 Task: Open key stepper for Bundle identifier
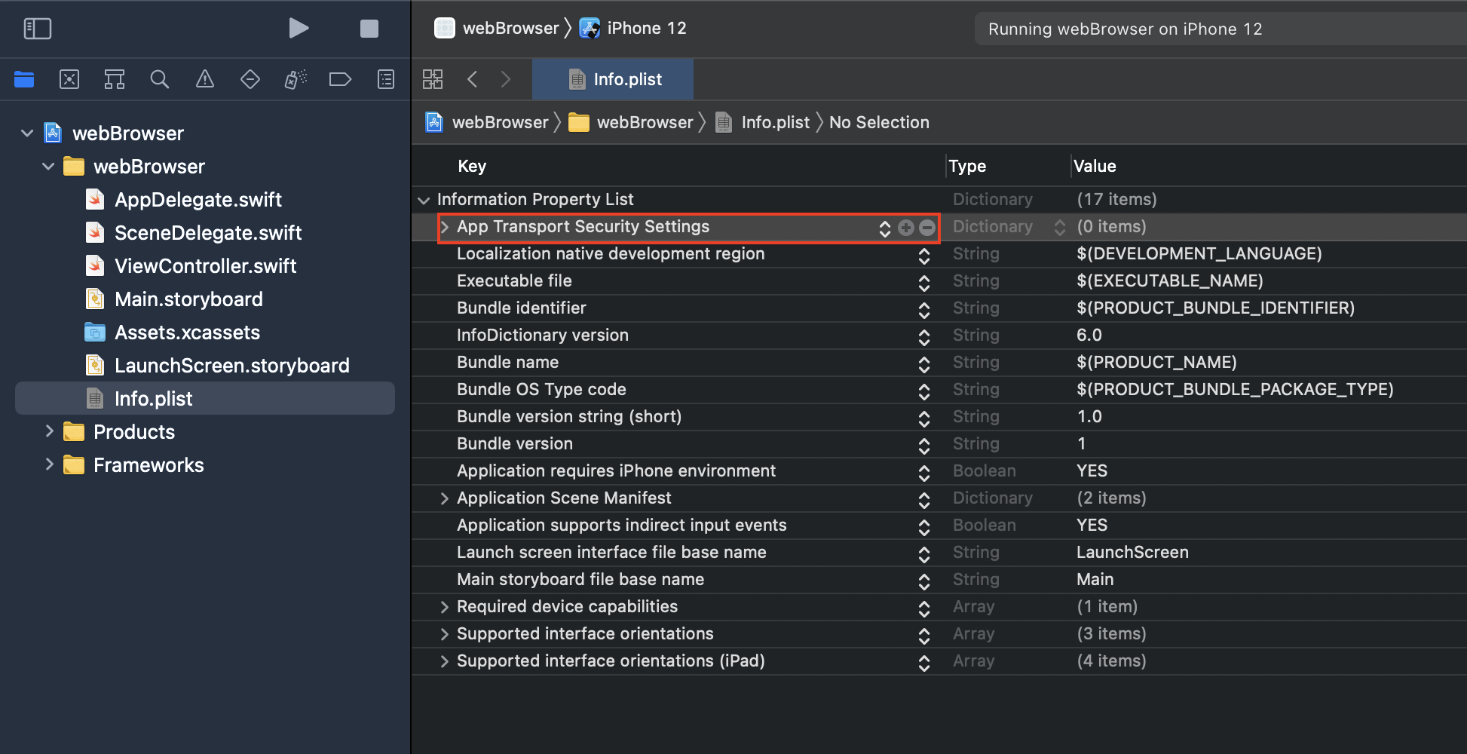pyautogui.click(x=924, y=310)
